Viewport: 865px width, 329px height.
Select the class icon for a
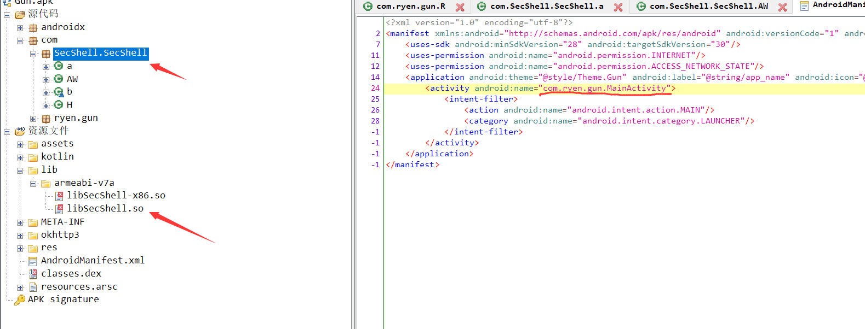[59, 66]
